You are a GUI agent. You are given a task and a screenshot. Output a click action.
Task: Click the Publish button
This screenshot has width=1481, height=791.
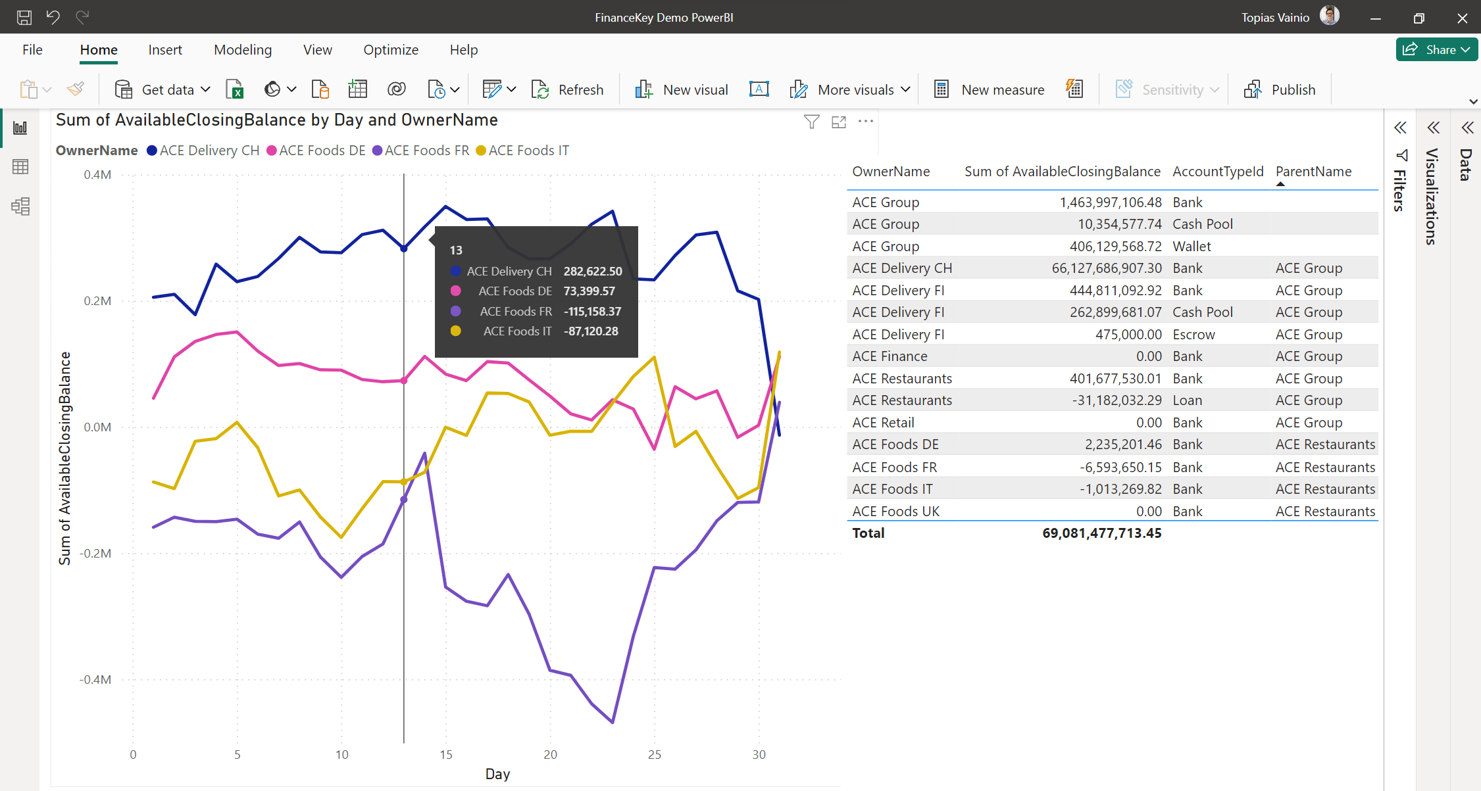point(1280,89)
